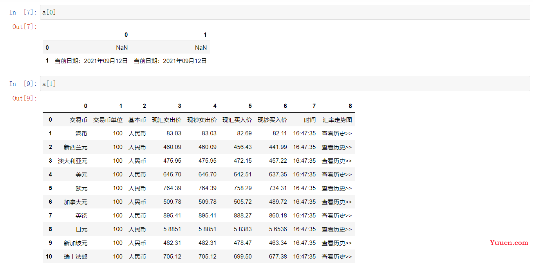Click the 82.69 value in 港币 row
The width and height of the screenshot is (533, 264).
(x=244, y=133)
